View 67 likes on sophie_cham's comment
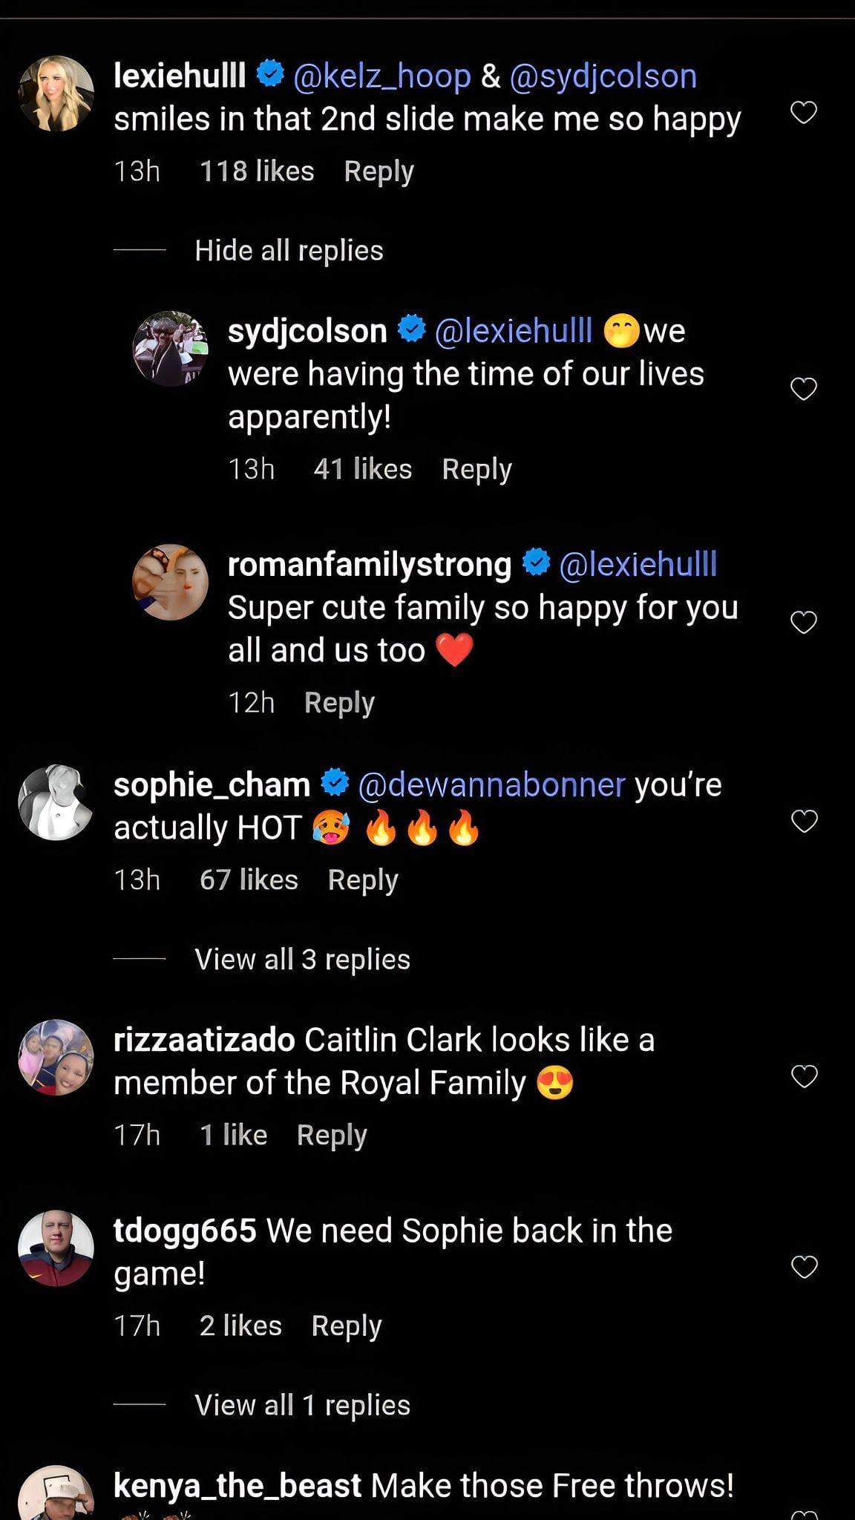Image resolution: width=855 pixels, height=1520 pixels. pyautogui.click(x=249, y=880)
